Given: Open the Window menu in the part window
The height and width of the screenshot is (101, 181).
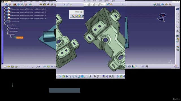Looking at the screenshot, I should tap(107, 1).
